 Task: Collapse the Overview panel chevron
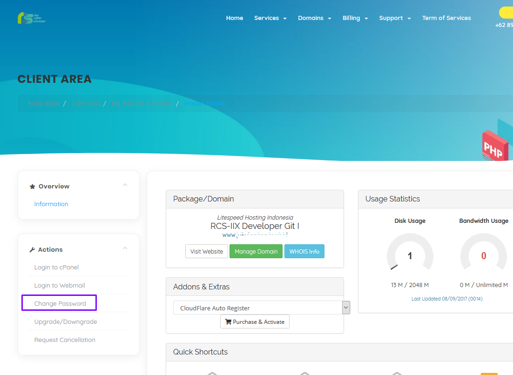(125, 185)
